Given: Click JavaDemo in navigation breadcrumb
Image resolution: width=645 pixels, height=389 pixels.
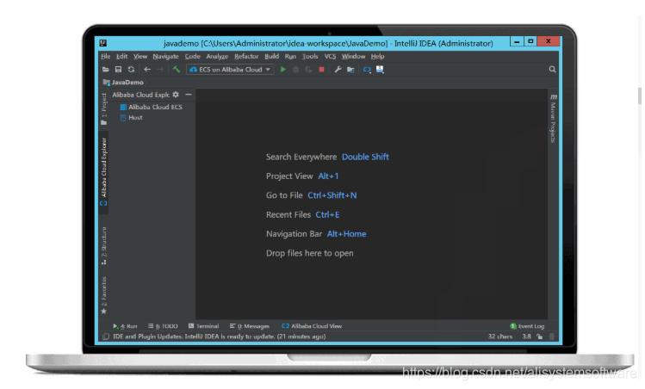Looking at the screenshot, I should point(127,83).
